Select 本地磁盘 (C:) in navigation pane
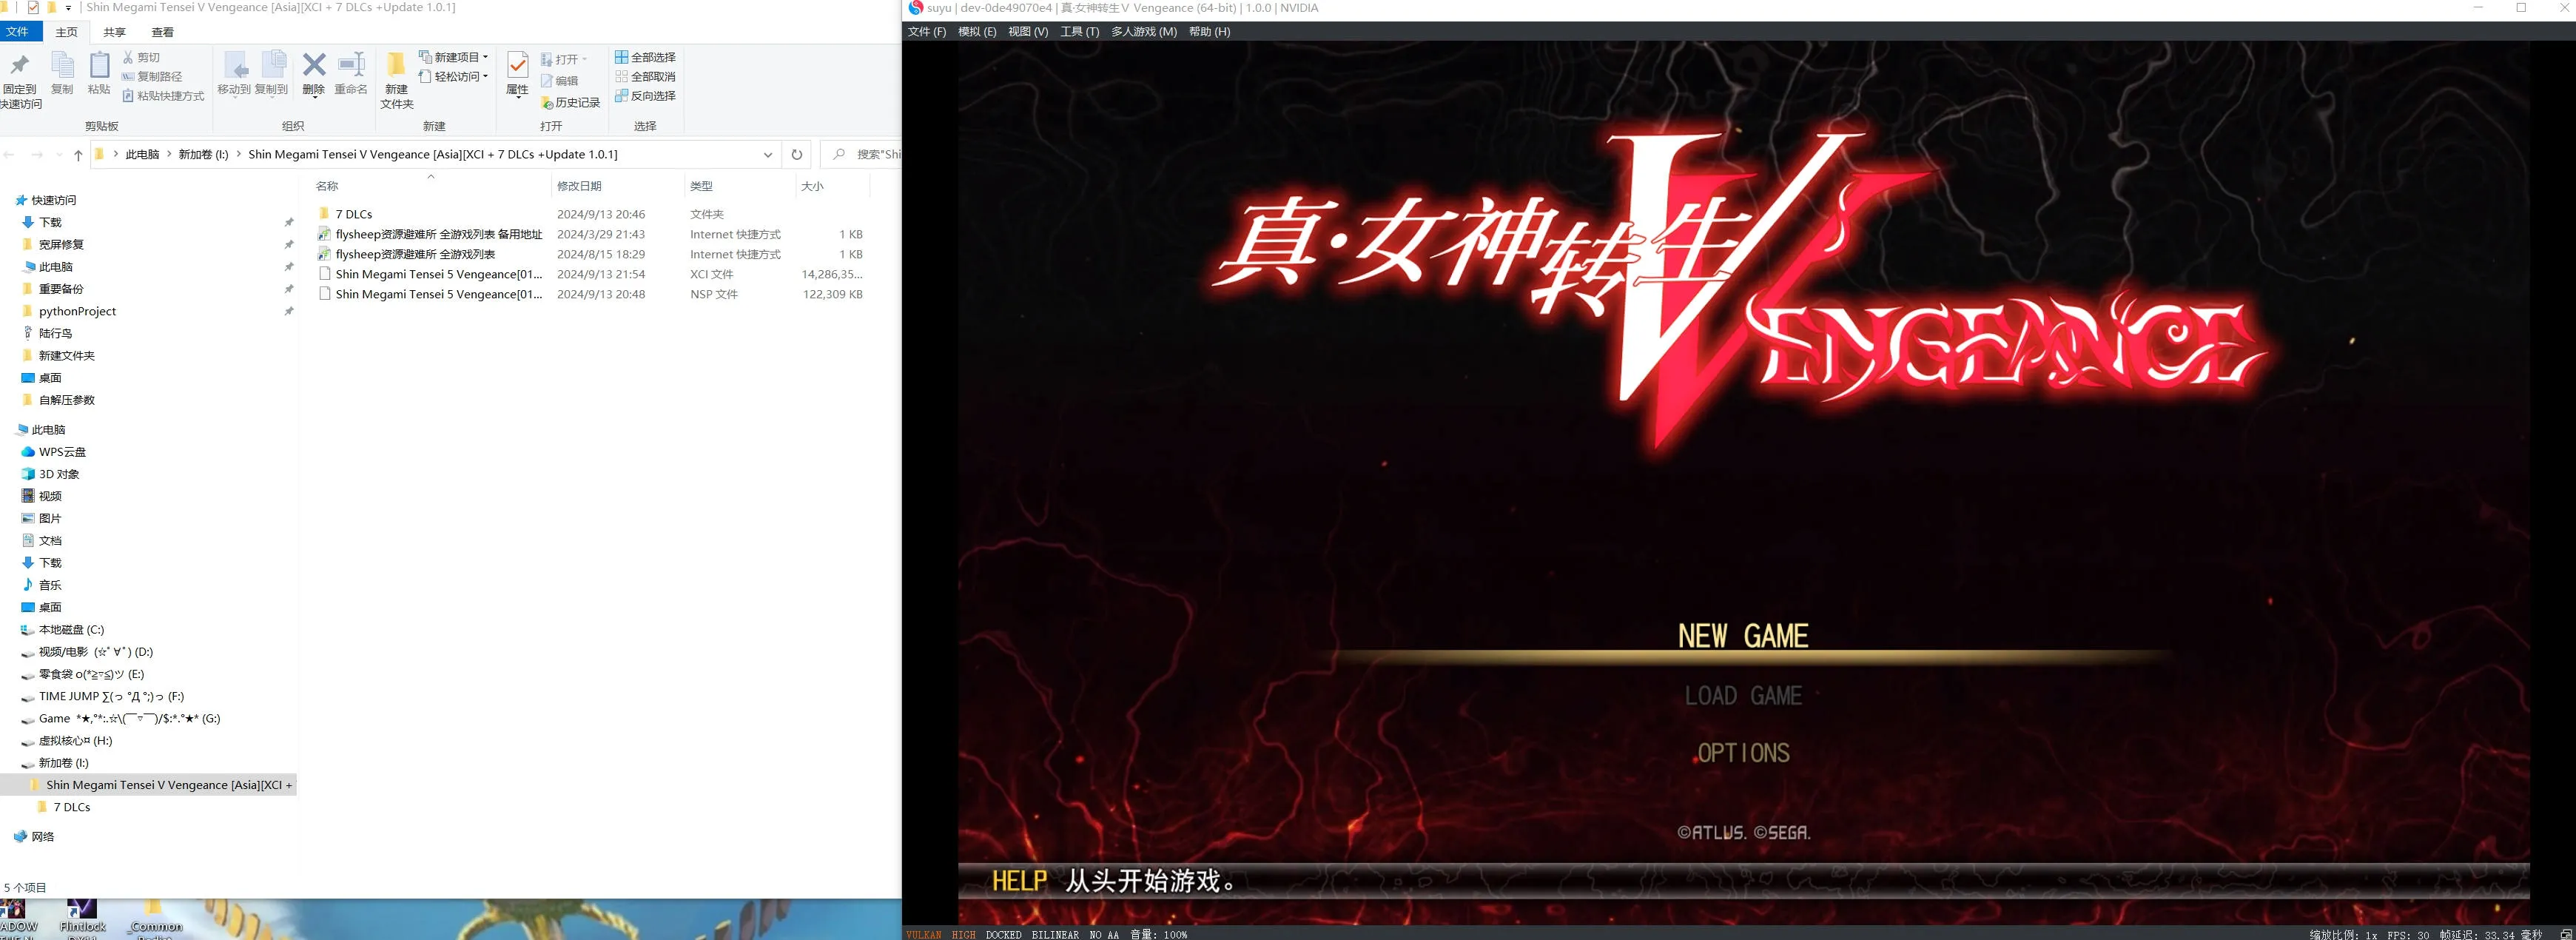 (x=71, y=630)
